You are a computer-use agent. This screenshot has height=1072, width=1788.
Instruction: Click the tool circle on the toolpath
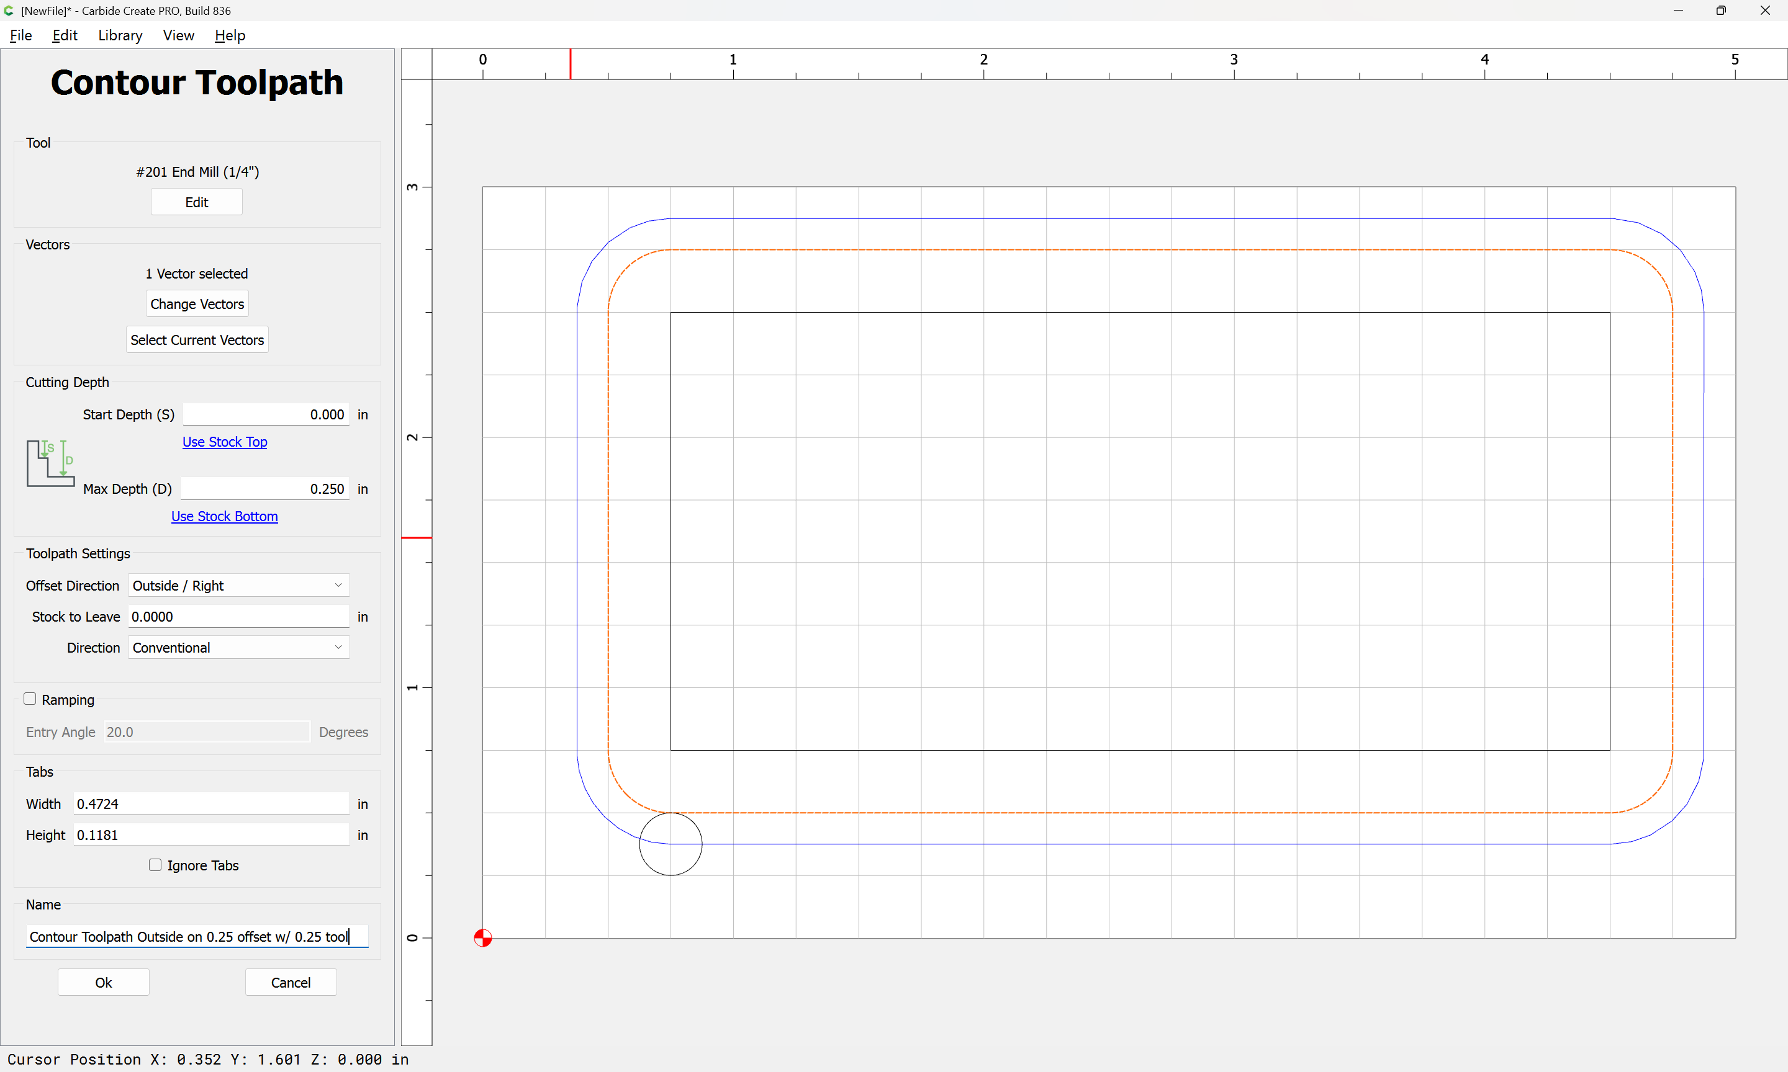tap(670, 844)
